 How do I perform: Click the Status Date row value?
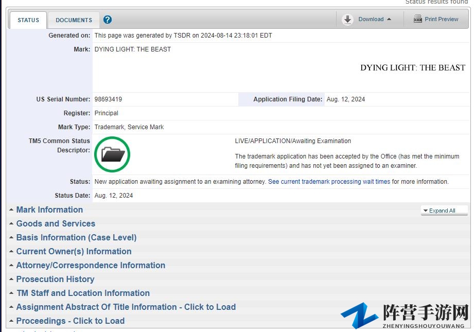pyautogui.click(x=114, y=195)
